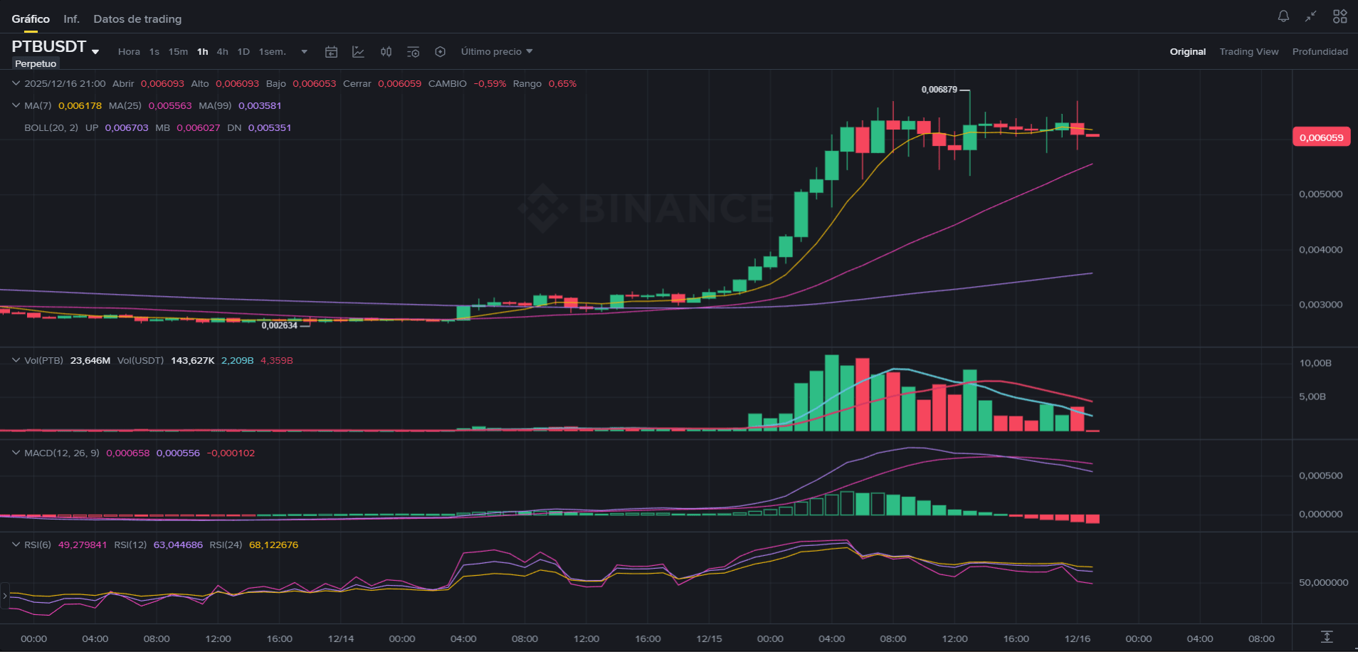This screenshot has height=652, width=1358.
Task: Select the 15m interval
Action: [x=178, y=52]
